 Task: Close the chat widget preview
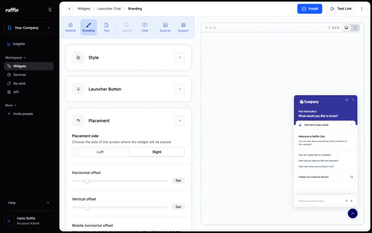353,100
